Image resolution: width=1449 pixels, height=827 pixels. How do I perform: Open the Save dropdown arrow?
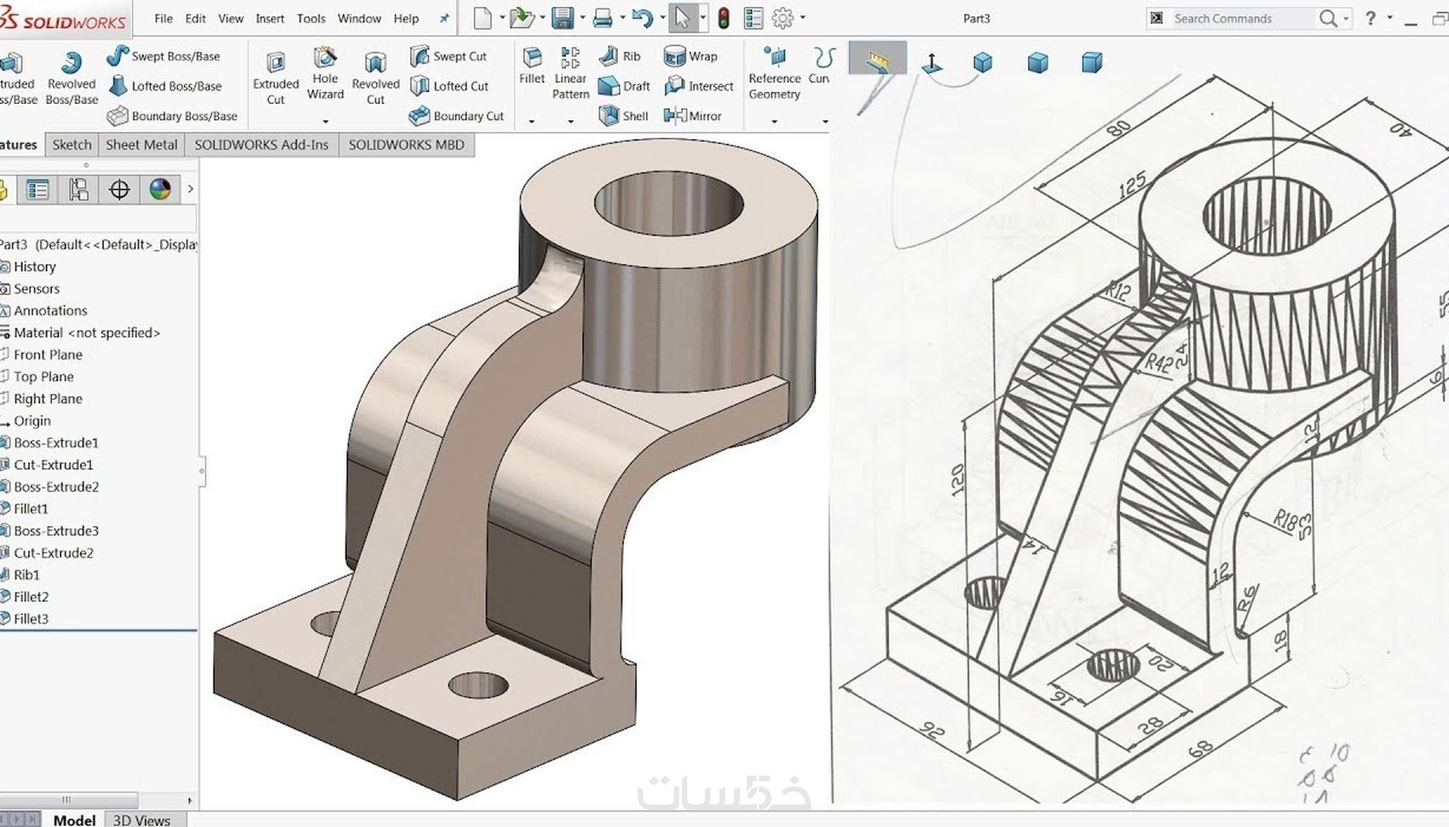click(x=581, y=18)
